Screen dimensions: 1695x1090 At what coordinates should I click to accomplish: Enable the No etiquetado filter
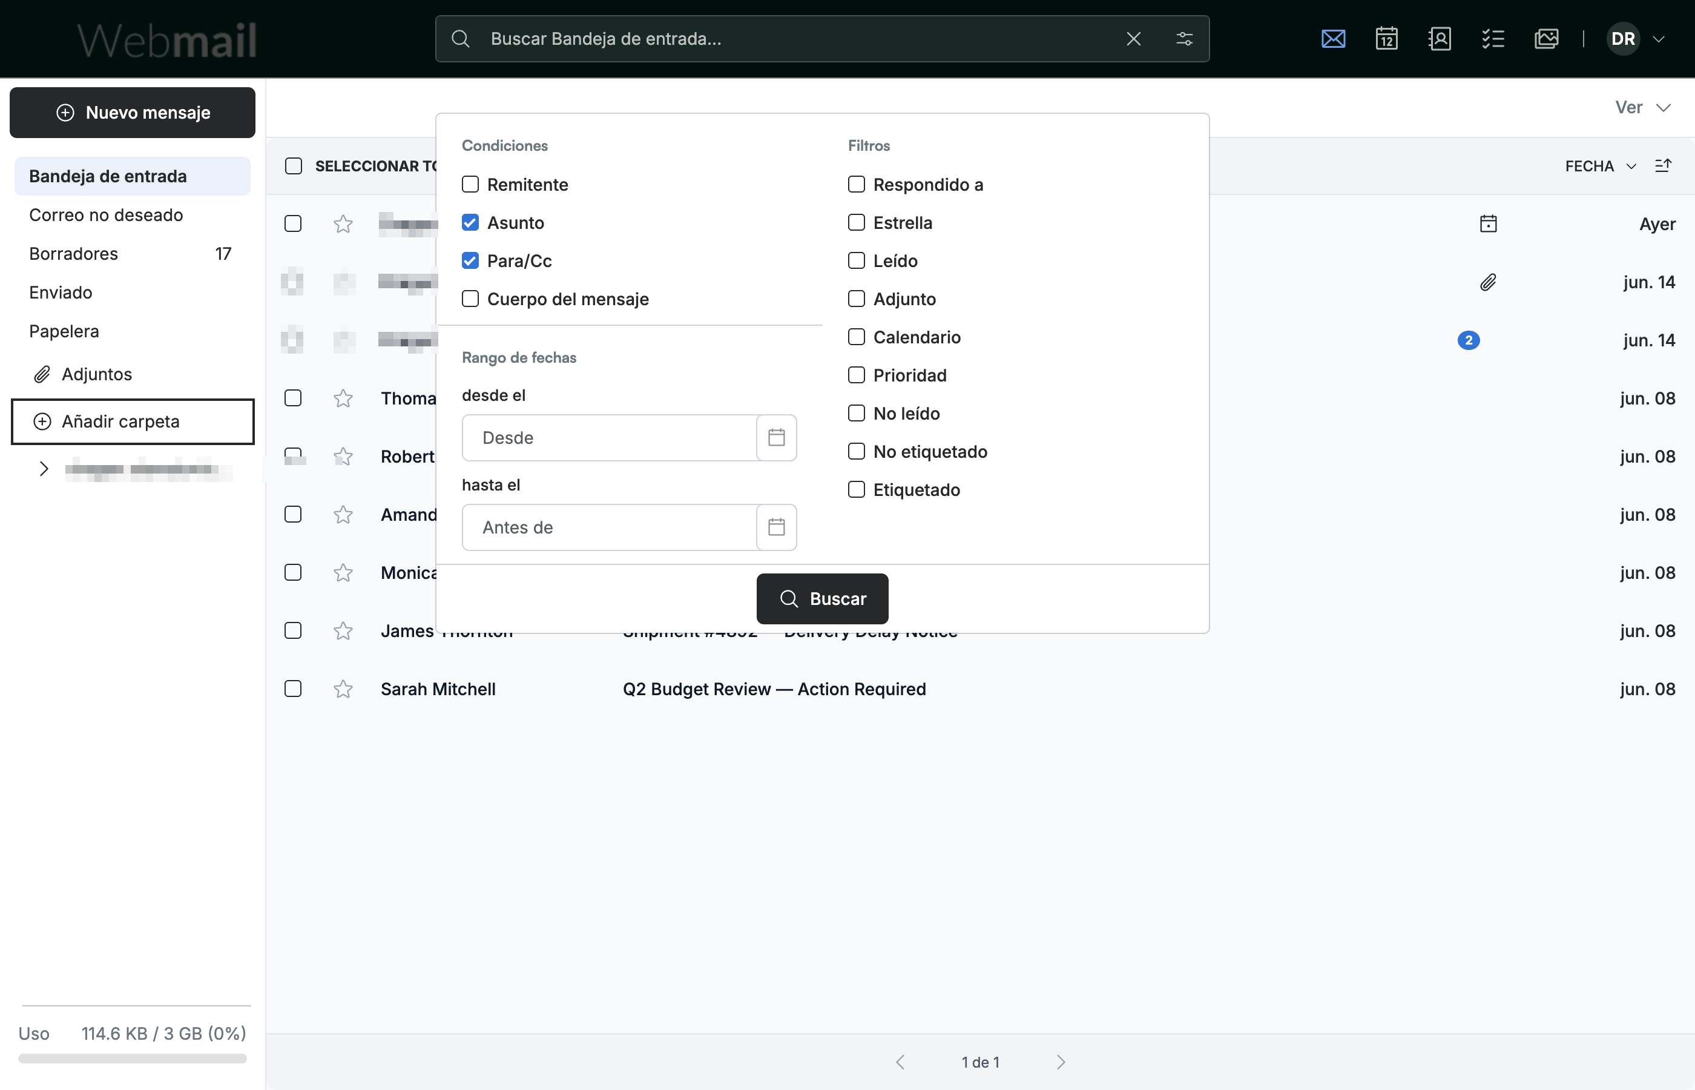[x=856, y=452]
